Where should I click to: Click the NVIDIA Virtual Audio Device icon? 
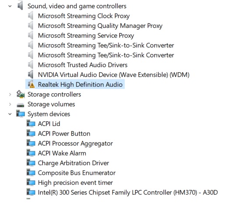point(31,75)
